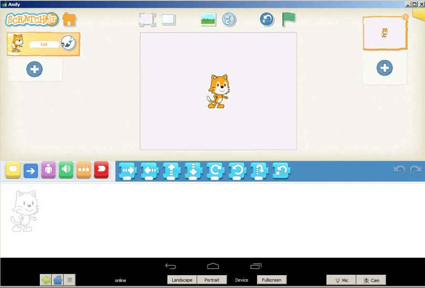Open orange control blocks category

tap(83, 170)
